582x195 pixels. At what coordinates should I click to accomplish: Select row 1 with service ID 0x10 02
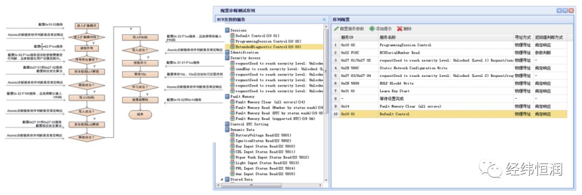tap(449, 45)
